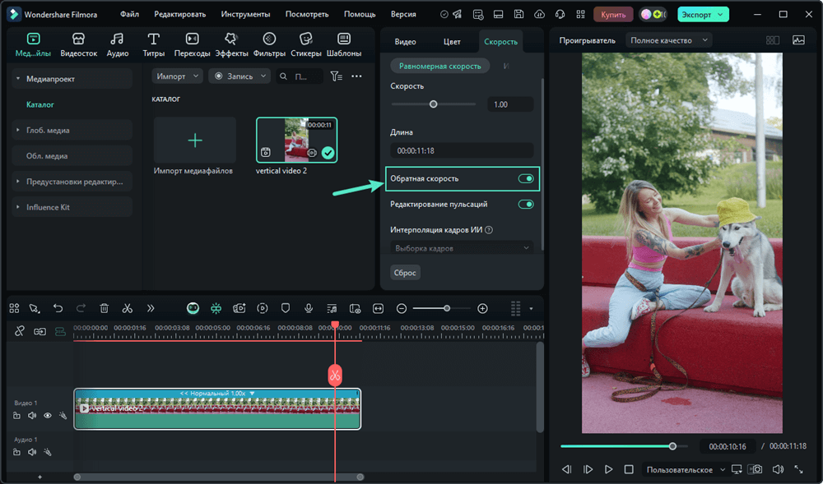Switch to the Видео properties tab
This screenshot has width=823, height=484.
click(405, 41)
